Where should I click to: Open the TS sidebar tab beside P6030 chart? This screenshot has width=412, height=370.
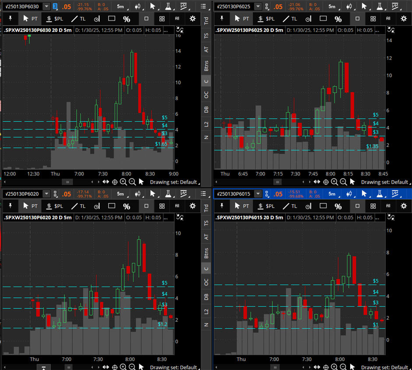tap(206, 35)
